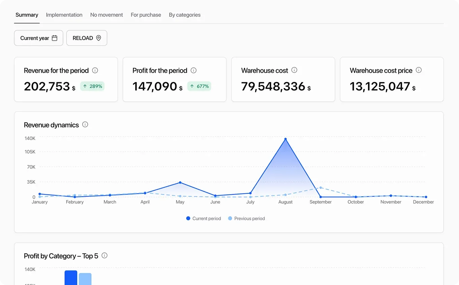
Task: Toggle Previous period series in chart legend
Action: [246, 218]
